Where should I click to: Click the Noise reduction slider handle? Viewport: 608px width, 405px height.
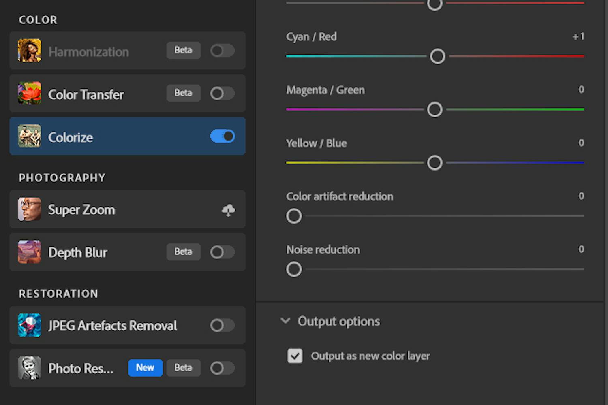click(294, 269)
